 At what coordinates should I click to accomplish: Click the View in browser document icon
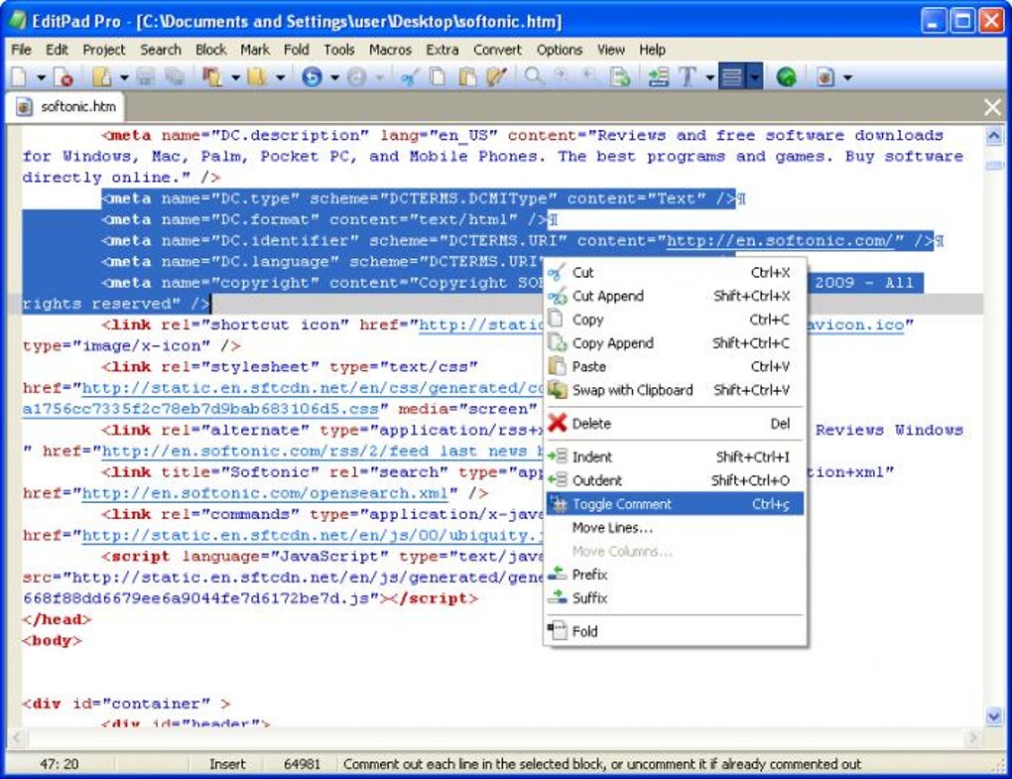coord(825,77)
